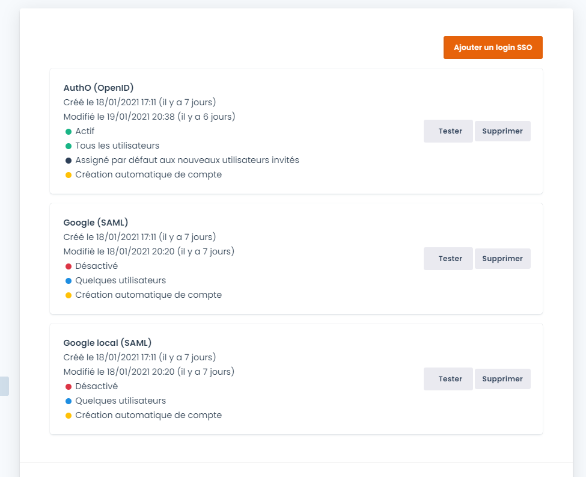Click the red Désactivé dot in Google local
Viewport: 586px width, 477px height.
[x=69, y=387]
